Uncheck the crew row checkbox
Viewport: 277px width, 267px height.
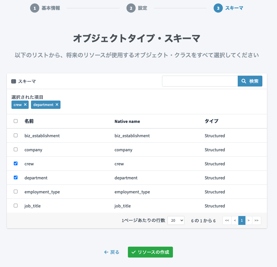(x=16, y=163)
